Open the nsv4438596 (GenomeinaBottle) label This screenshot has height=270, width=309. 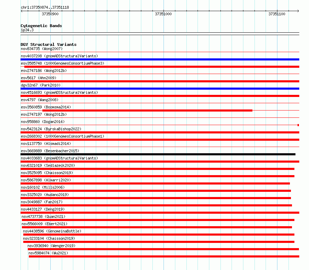tap(52, 231)
